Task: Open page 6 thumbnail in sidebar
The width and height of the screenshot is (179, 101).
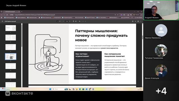Action: click(11, 75)
